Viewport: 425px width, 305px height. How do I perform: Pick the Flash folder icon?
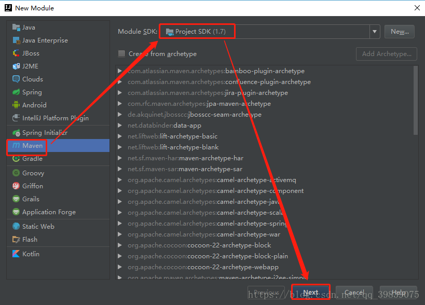pyautogui.click(x=16, y=240)
